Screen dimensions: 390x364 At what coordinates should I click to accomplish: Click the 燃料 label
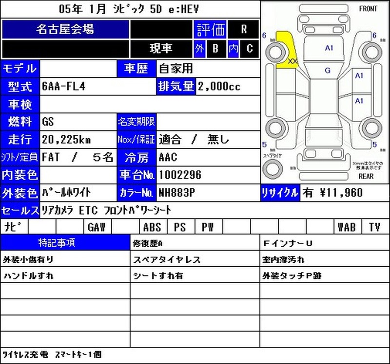point(20,122)
